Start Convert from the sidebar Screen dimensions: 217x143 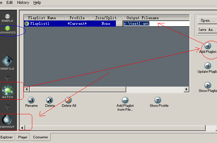[7, 121]
